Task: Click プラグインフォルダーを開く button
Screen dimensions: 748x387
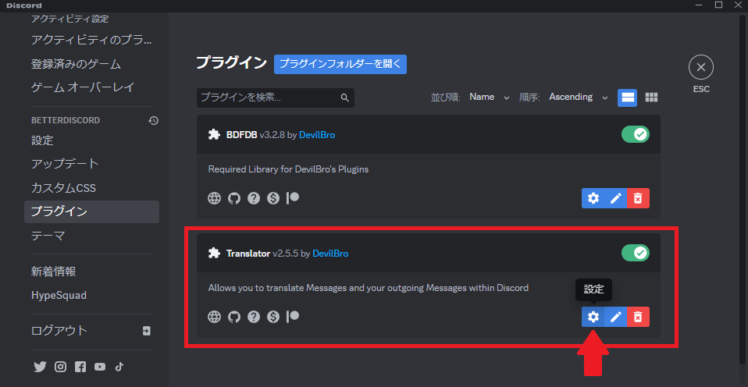Action: click(340, 64)
